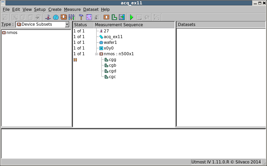The height and width of the screenshot is (166, 267).
Task: Open the Edit menu
Action: click(x=16, y=10)
